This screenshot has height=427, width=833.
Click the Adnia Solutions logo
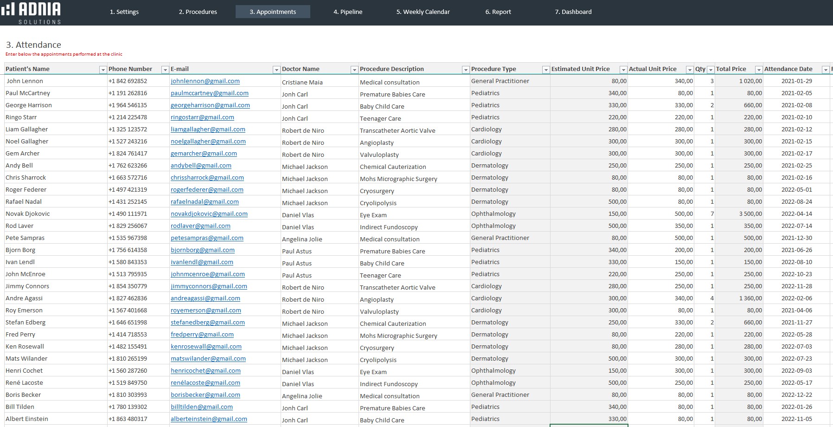pos(32,13)
